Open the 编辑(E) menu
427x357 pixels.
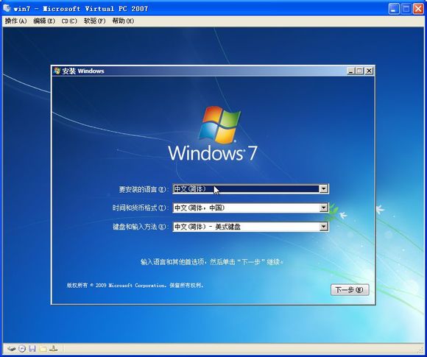point(44,21)
